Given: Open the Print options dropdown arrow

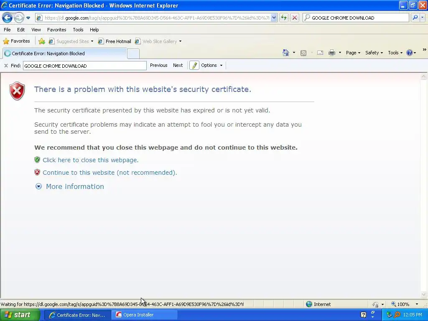Looking at the screenshot, I should pos(340,53).
